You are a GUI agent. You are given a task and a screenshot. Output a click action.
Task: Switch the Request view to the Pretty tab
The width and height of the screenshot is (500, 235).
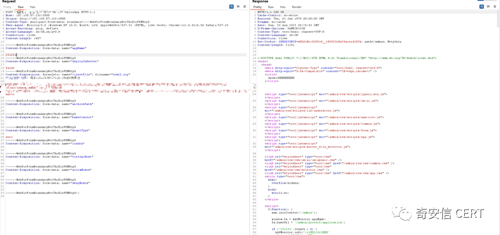pyautogui.click(x=8, y=7)
